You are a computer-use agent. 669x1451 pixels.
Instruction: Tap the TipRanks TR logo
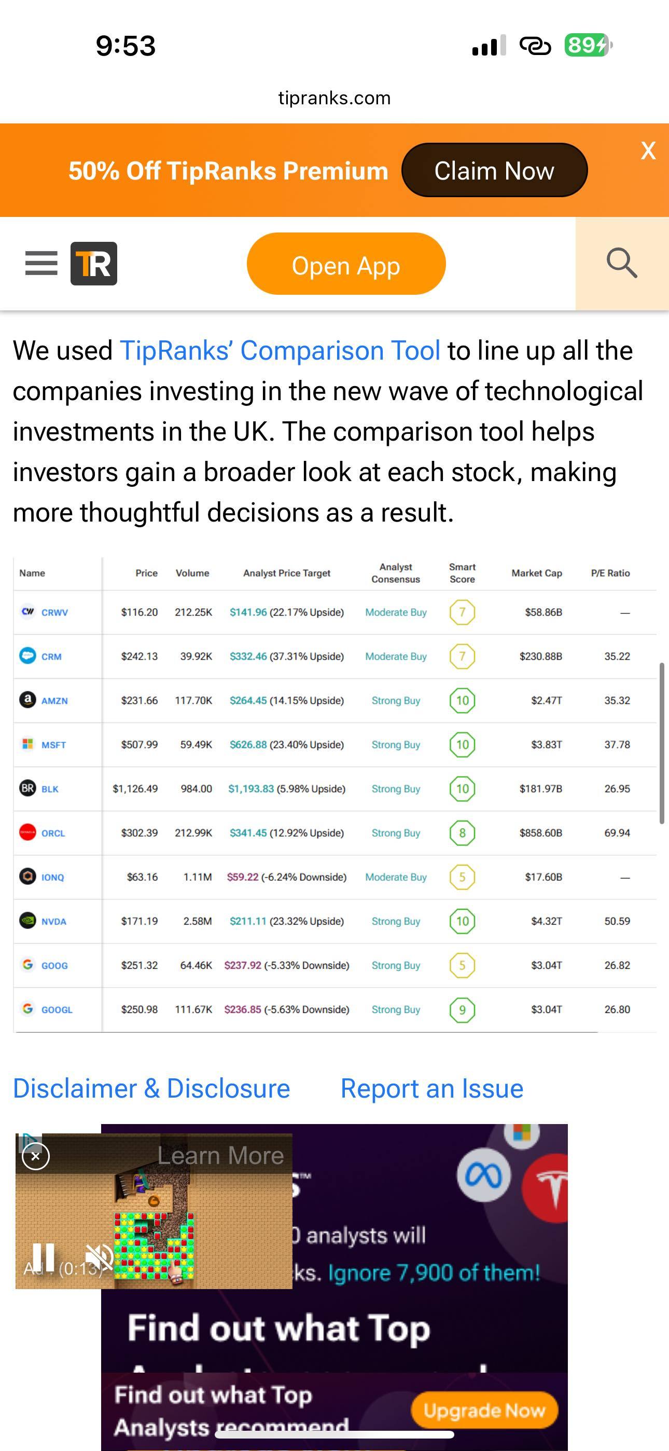93,263
